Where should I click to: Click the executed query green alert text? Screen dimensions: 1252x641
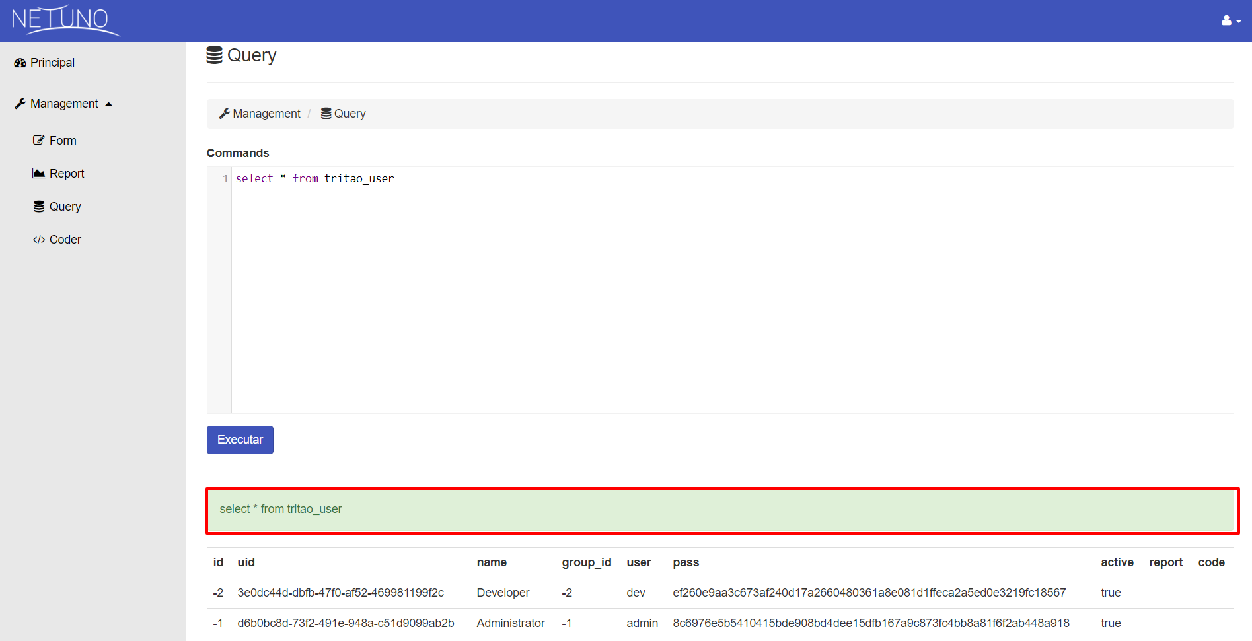281,509
